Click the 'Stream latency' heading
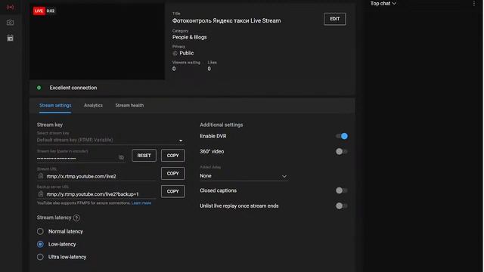 point(54,218)
